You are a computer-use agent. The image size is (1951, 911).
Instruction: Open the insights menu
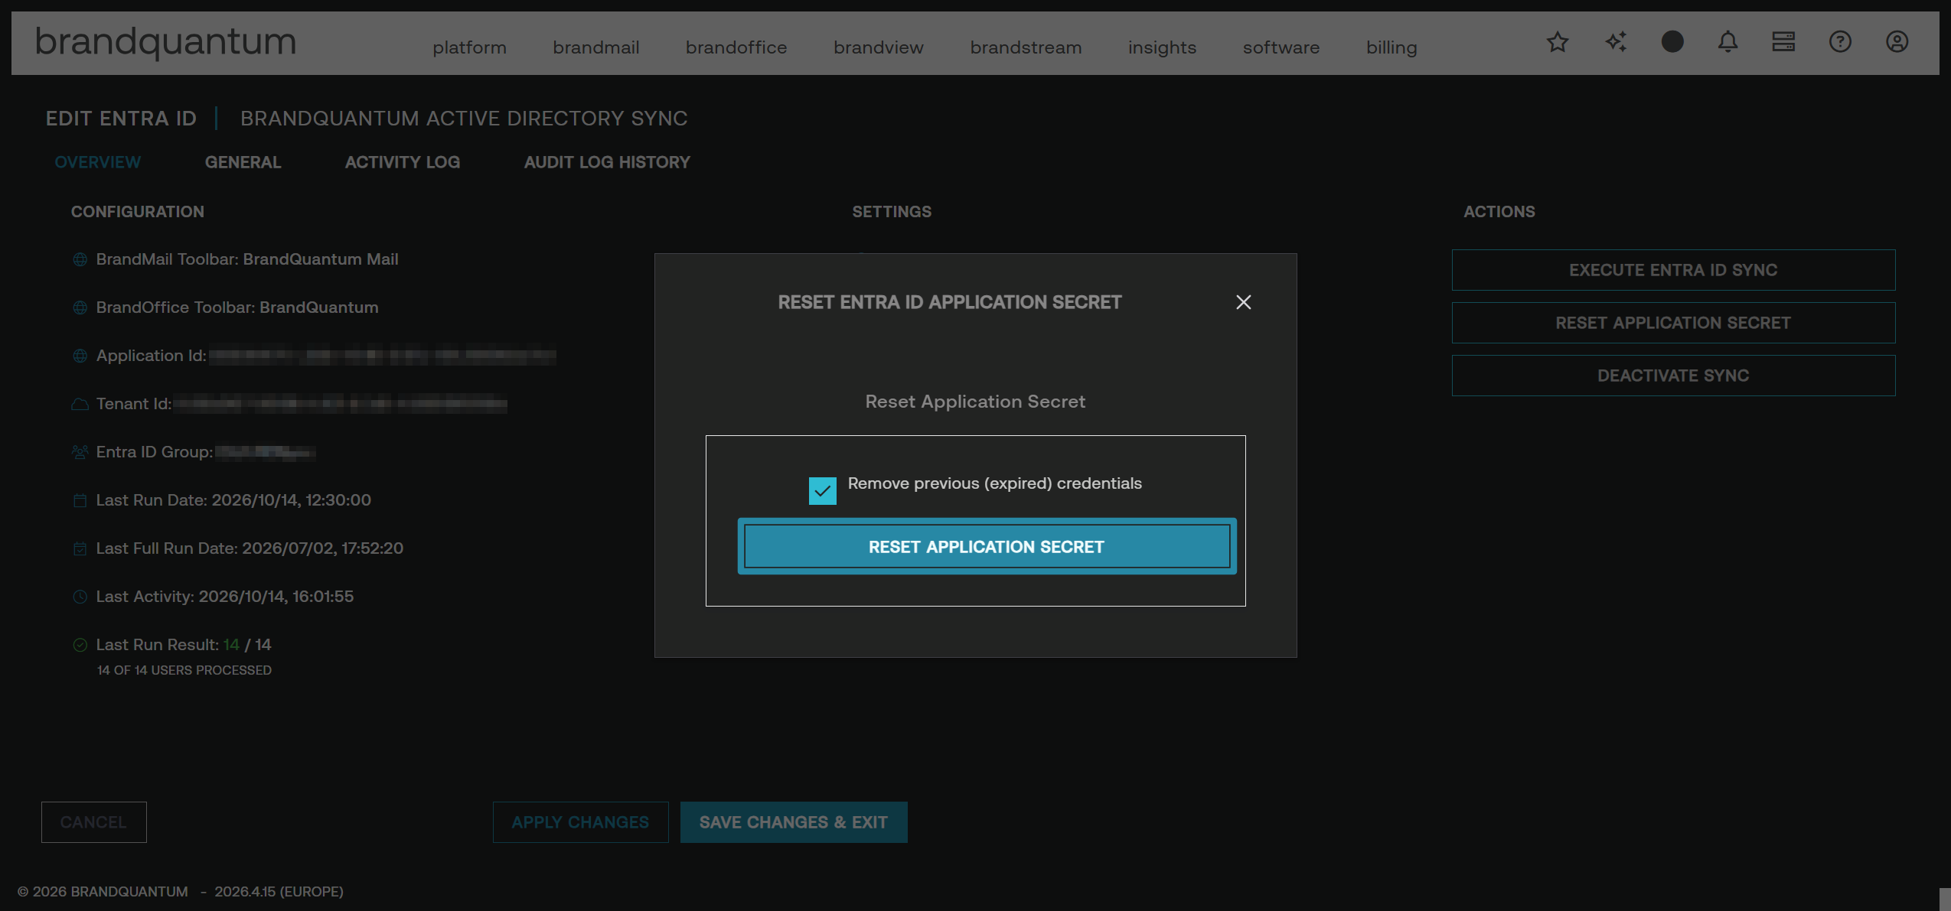click(1163, 47)
